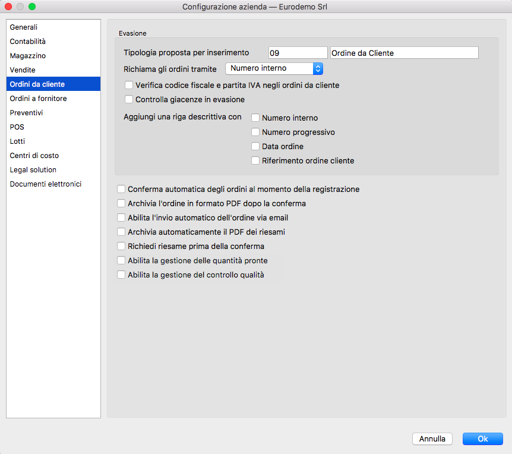Click the Tipologia proposta code field
Image resolution: width=512 pixels, height=454 pixels.
point(298,53)
